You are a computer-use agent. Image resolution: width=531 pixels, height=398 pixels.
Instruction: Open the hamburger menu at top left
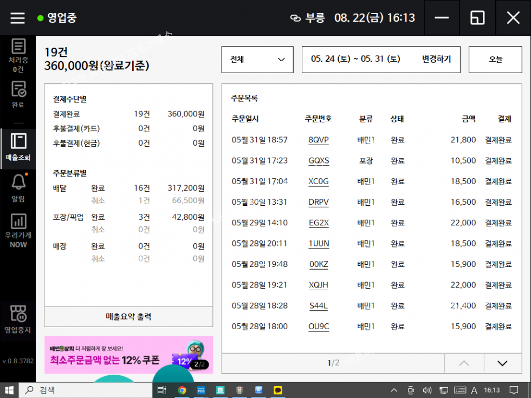pos(18,18)
